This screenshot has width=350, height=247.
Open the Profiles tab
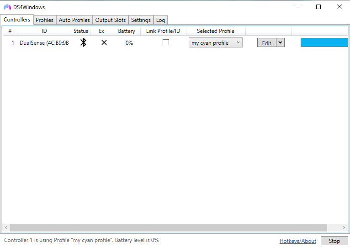45,20
